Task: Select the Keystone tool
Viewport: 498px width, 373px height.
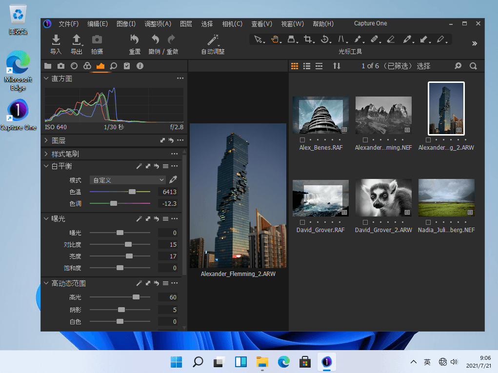Action: click(x=341, y=39)
